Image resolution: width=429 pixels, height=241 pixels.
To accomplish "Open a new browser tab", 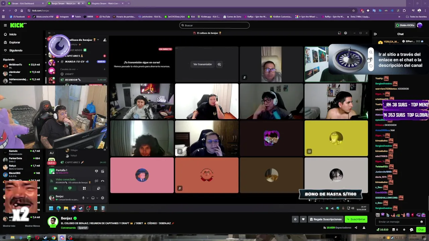I will (x=129, y=3).
